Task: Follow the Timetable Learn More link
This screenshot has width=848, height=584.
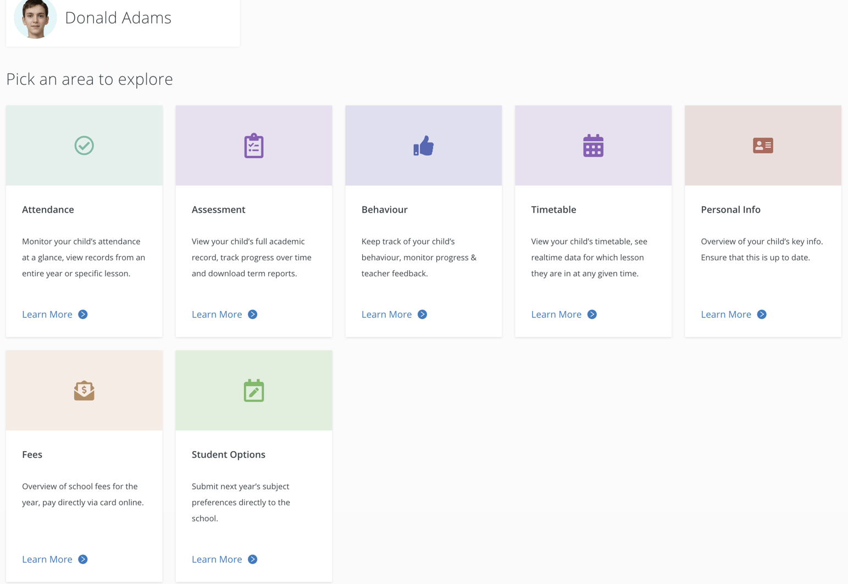Action: 556,314
